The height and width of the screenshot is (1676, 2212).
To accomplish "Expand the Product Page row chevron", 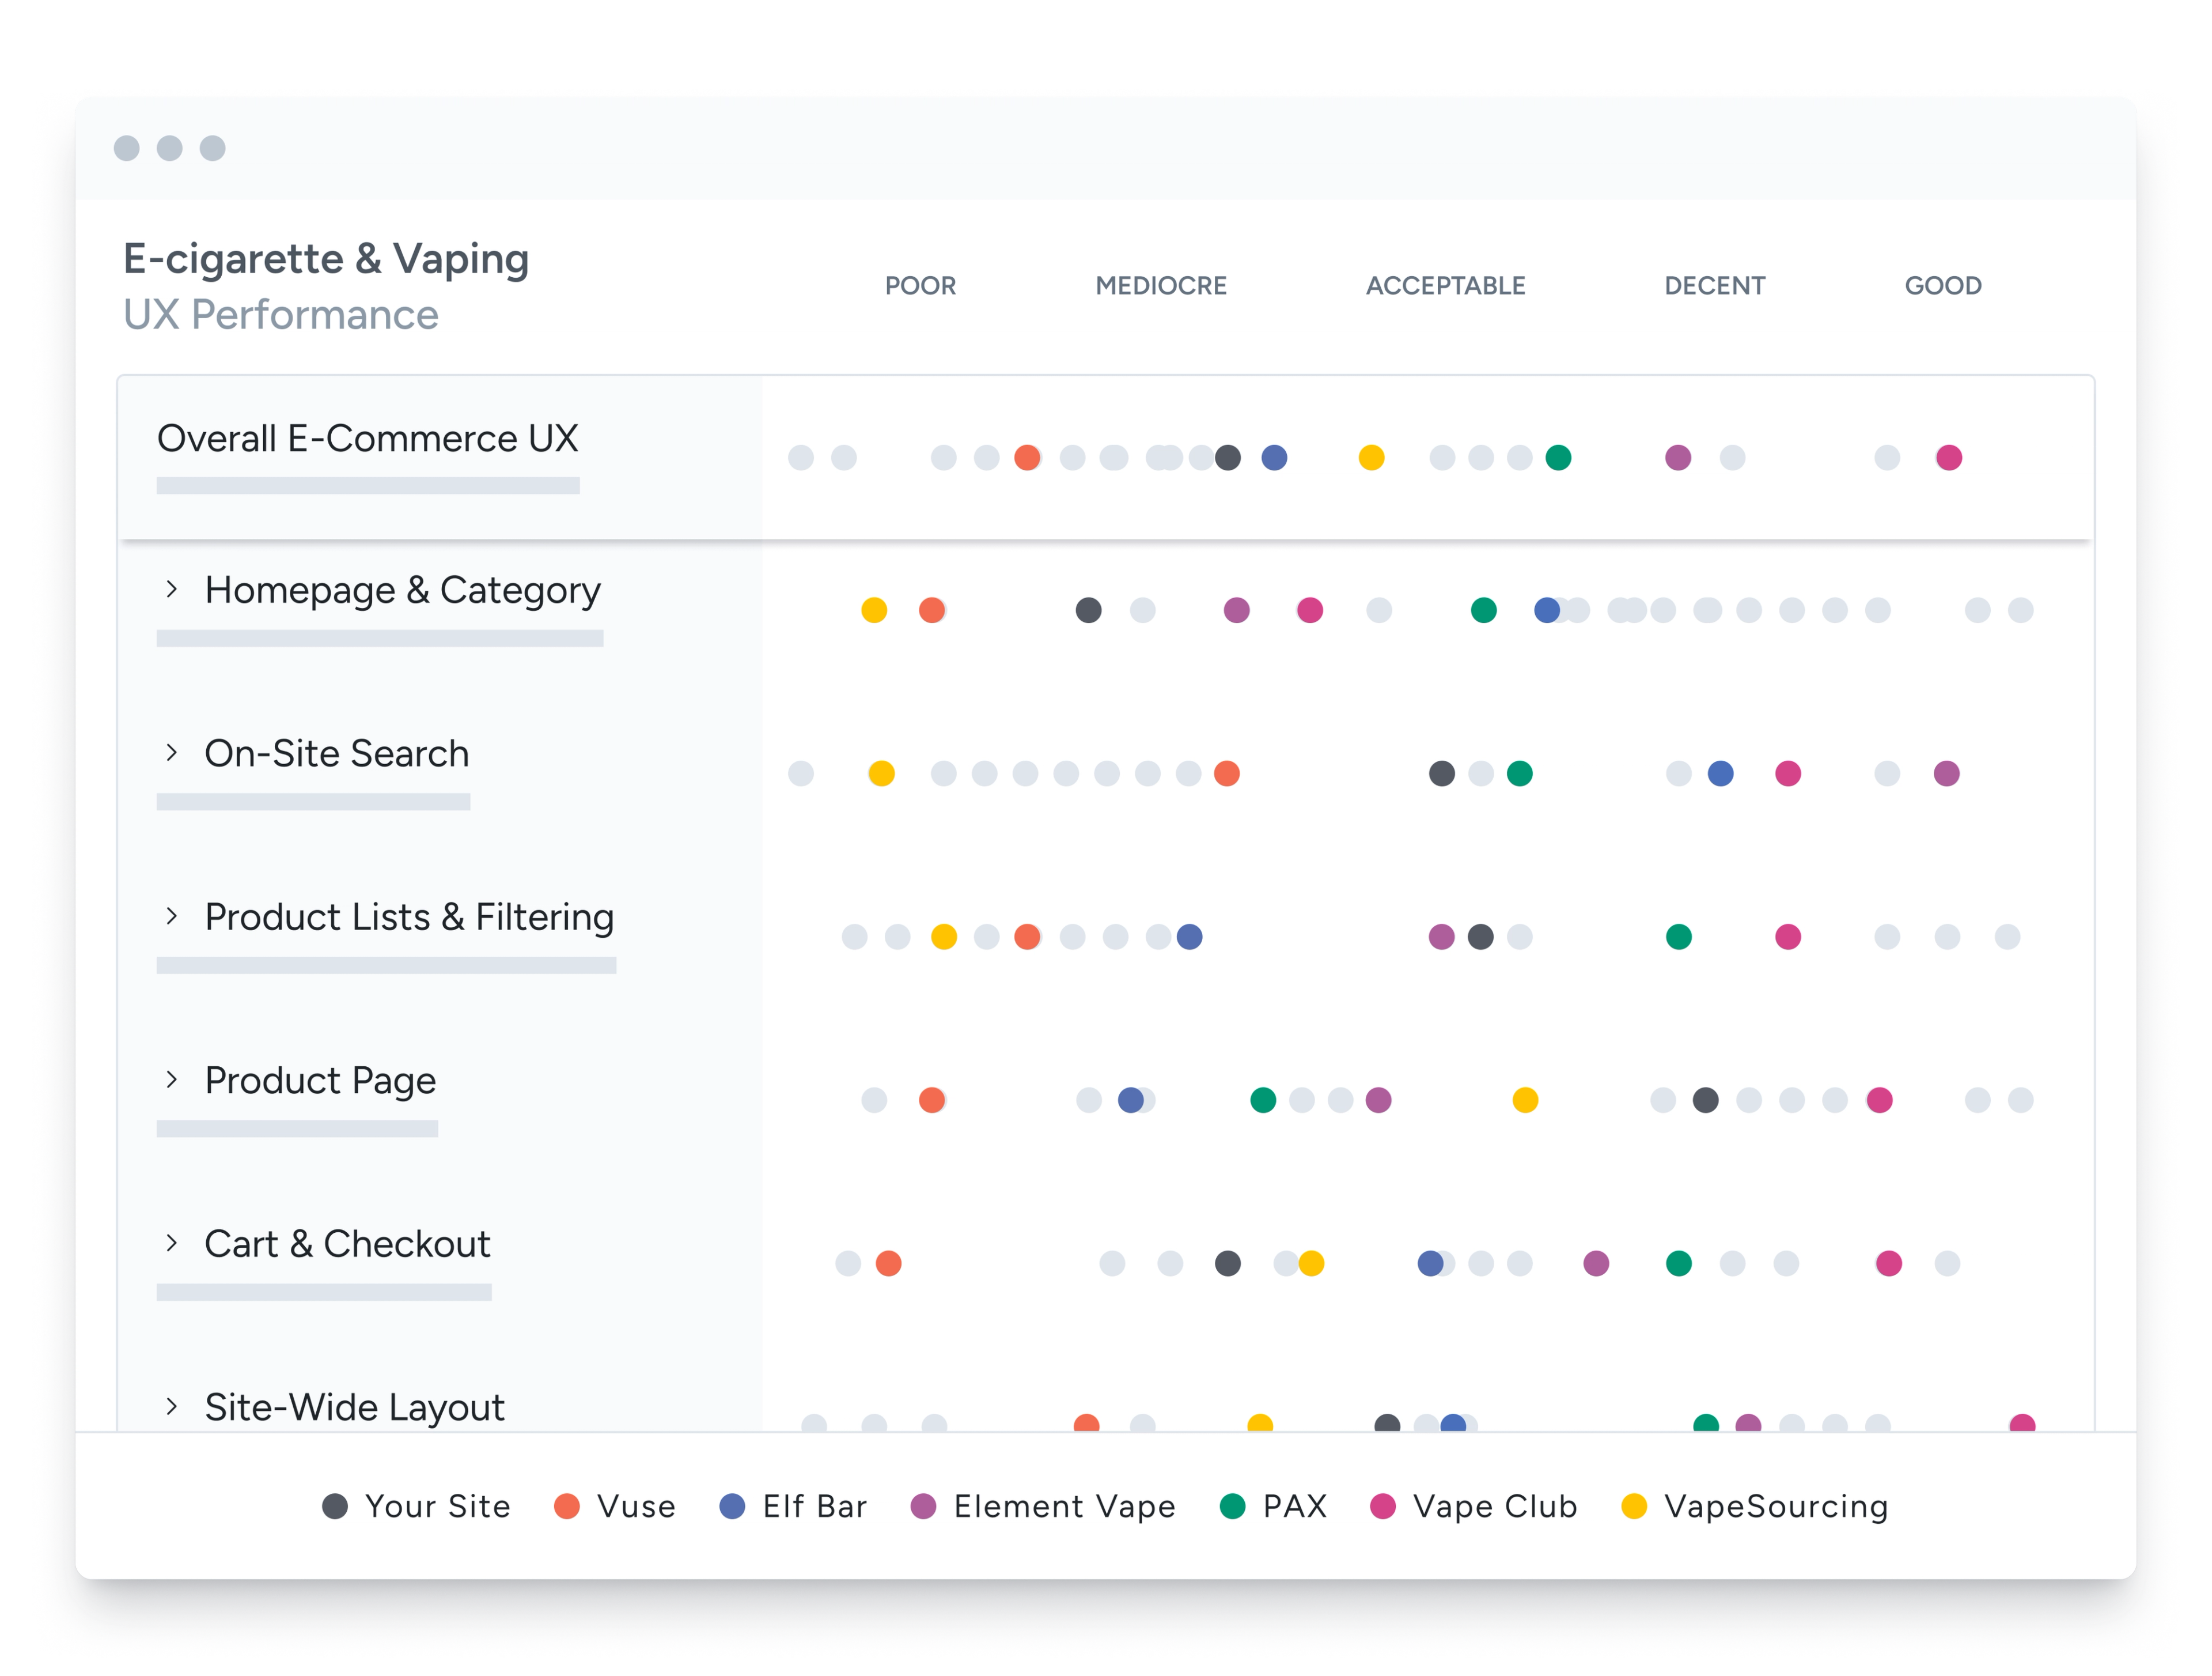I will 172,1079.
